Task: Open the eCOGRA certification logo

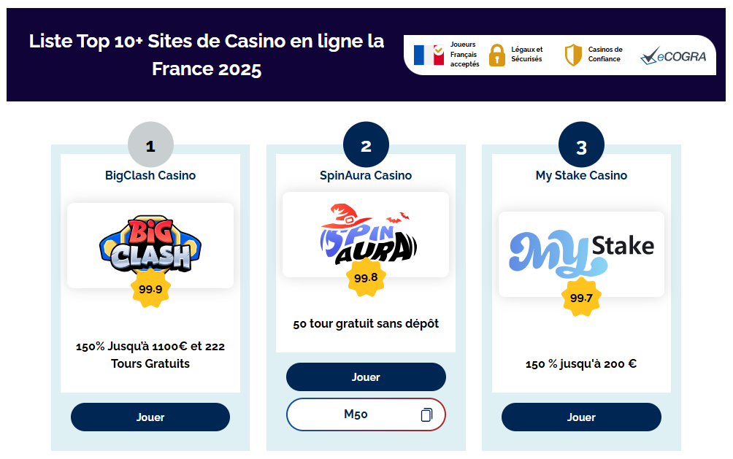Action: click(673, 54)
